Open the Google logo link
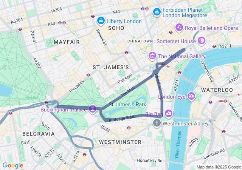The image size is (242, 170). click(13, 166)
